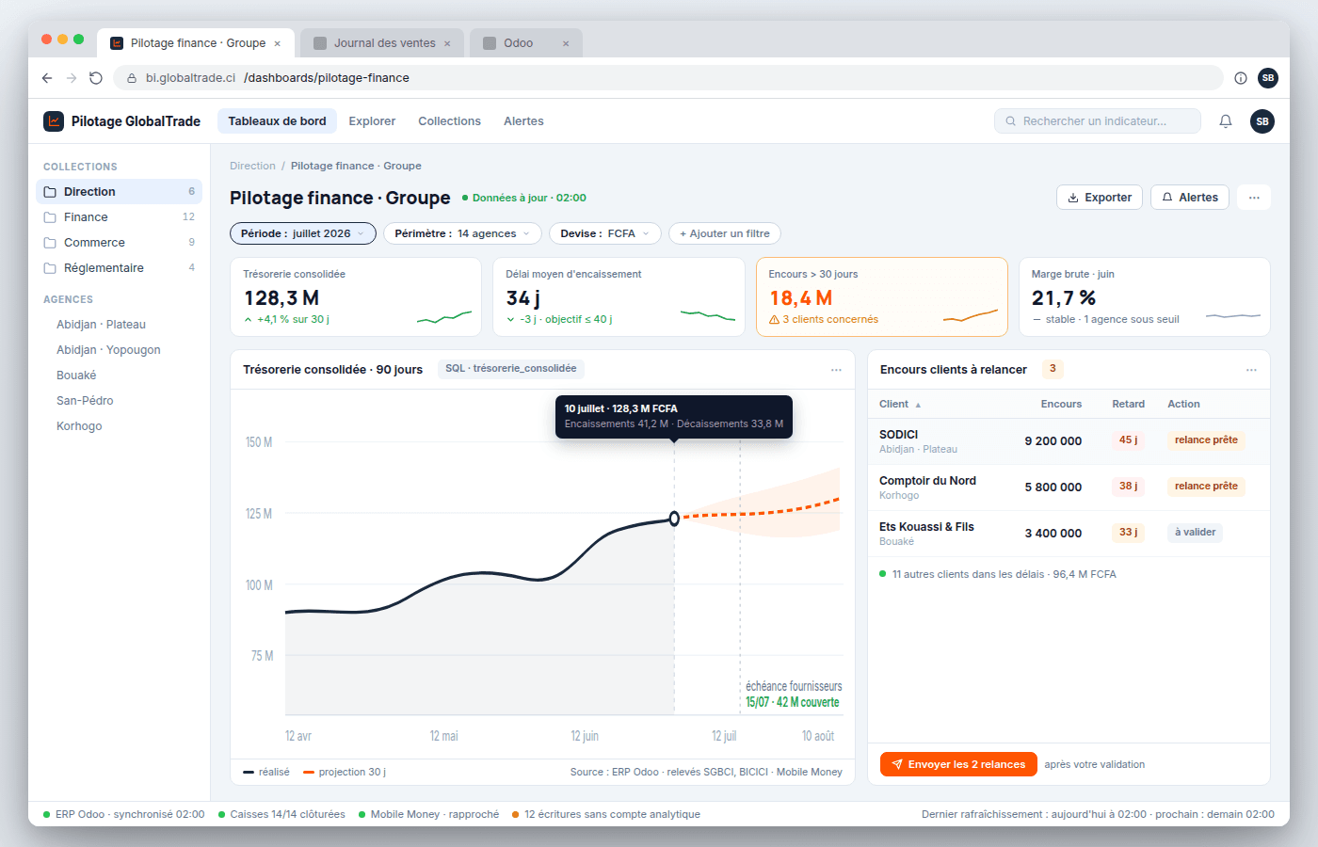Go back with the browser back arrow
Viewport: 1318px width, 847px height.
click(x=47, y=78)
